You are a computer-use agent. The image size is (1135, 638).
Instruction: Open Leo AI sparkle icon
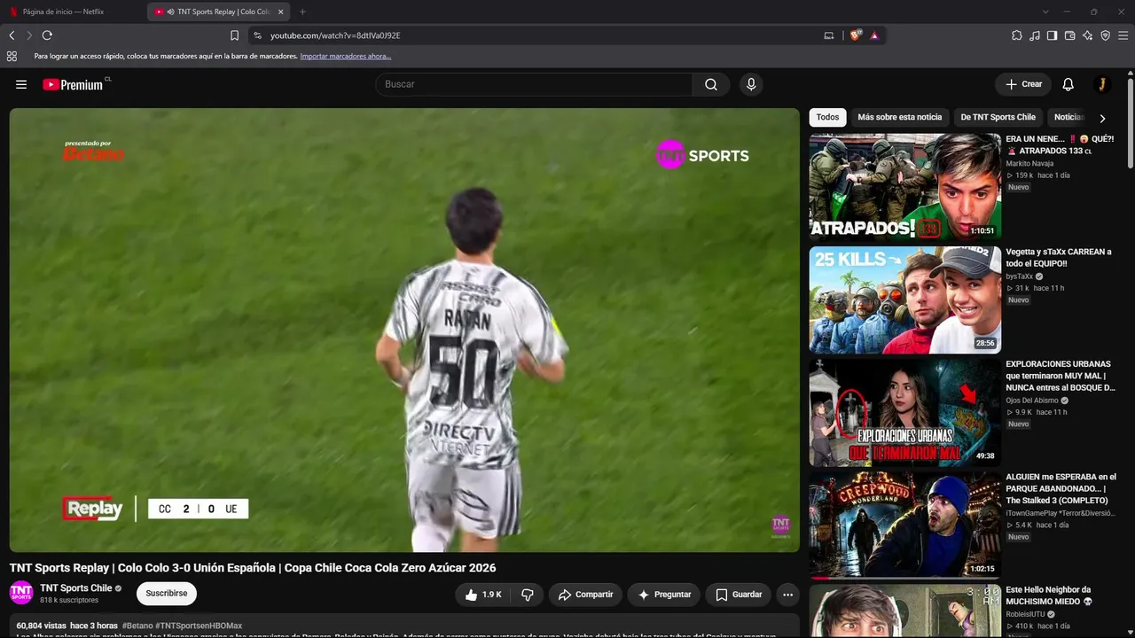[x=1087, y=35]
